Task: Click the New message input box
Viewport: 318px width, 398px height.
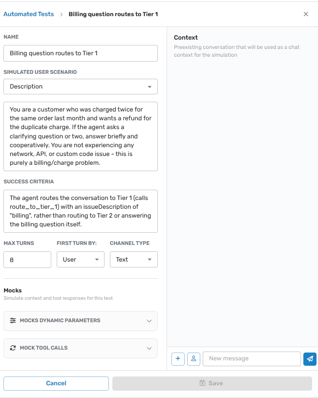Action: [252, 359]
